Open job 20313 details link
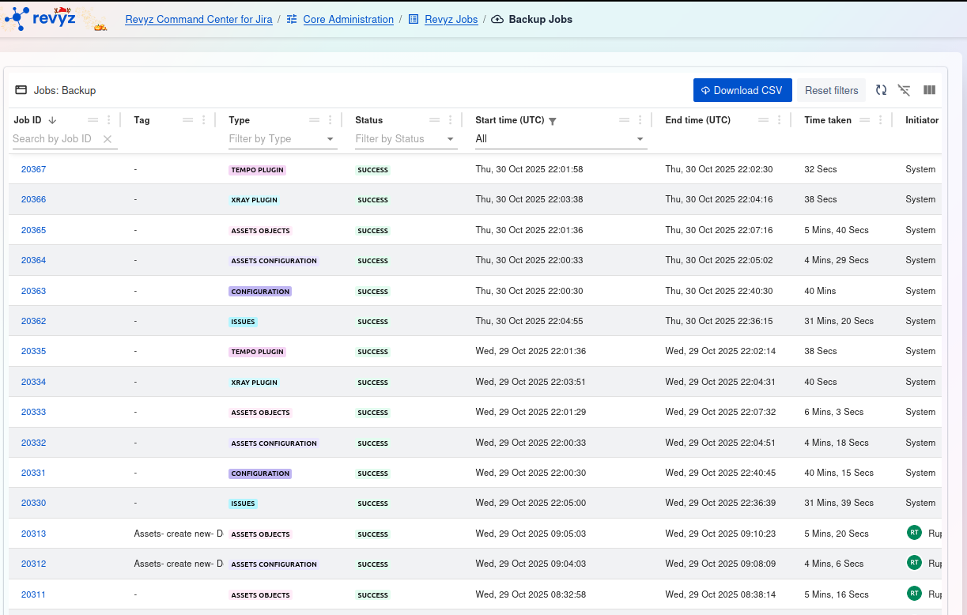Screen dimensions: 967x615 tap(33, 534)
